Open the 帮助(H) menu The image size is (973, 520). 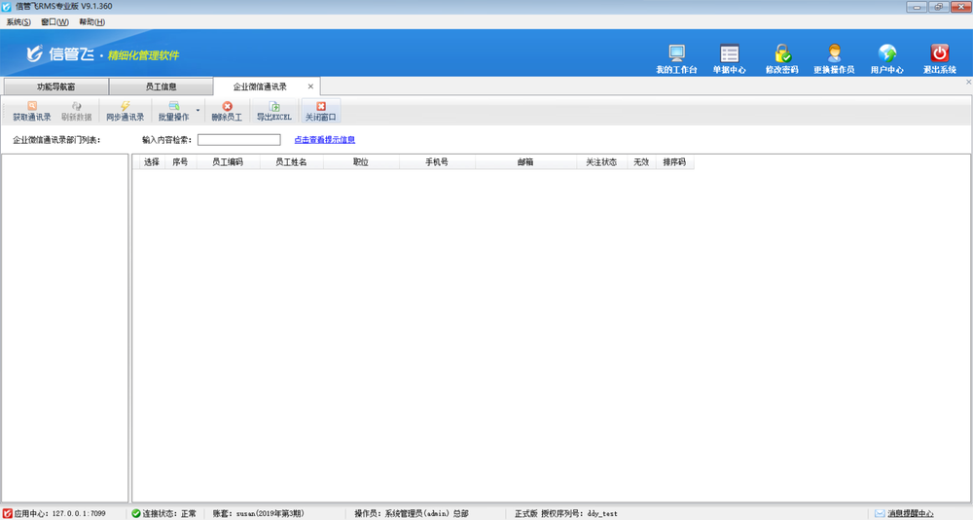point(91,21)
